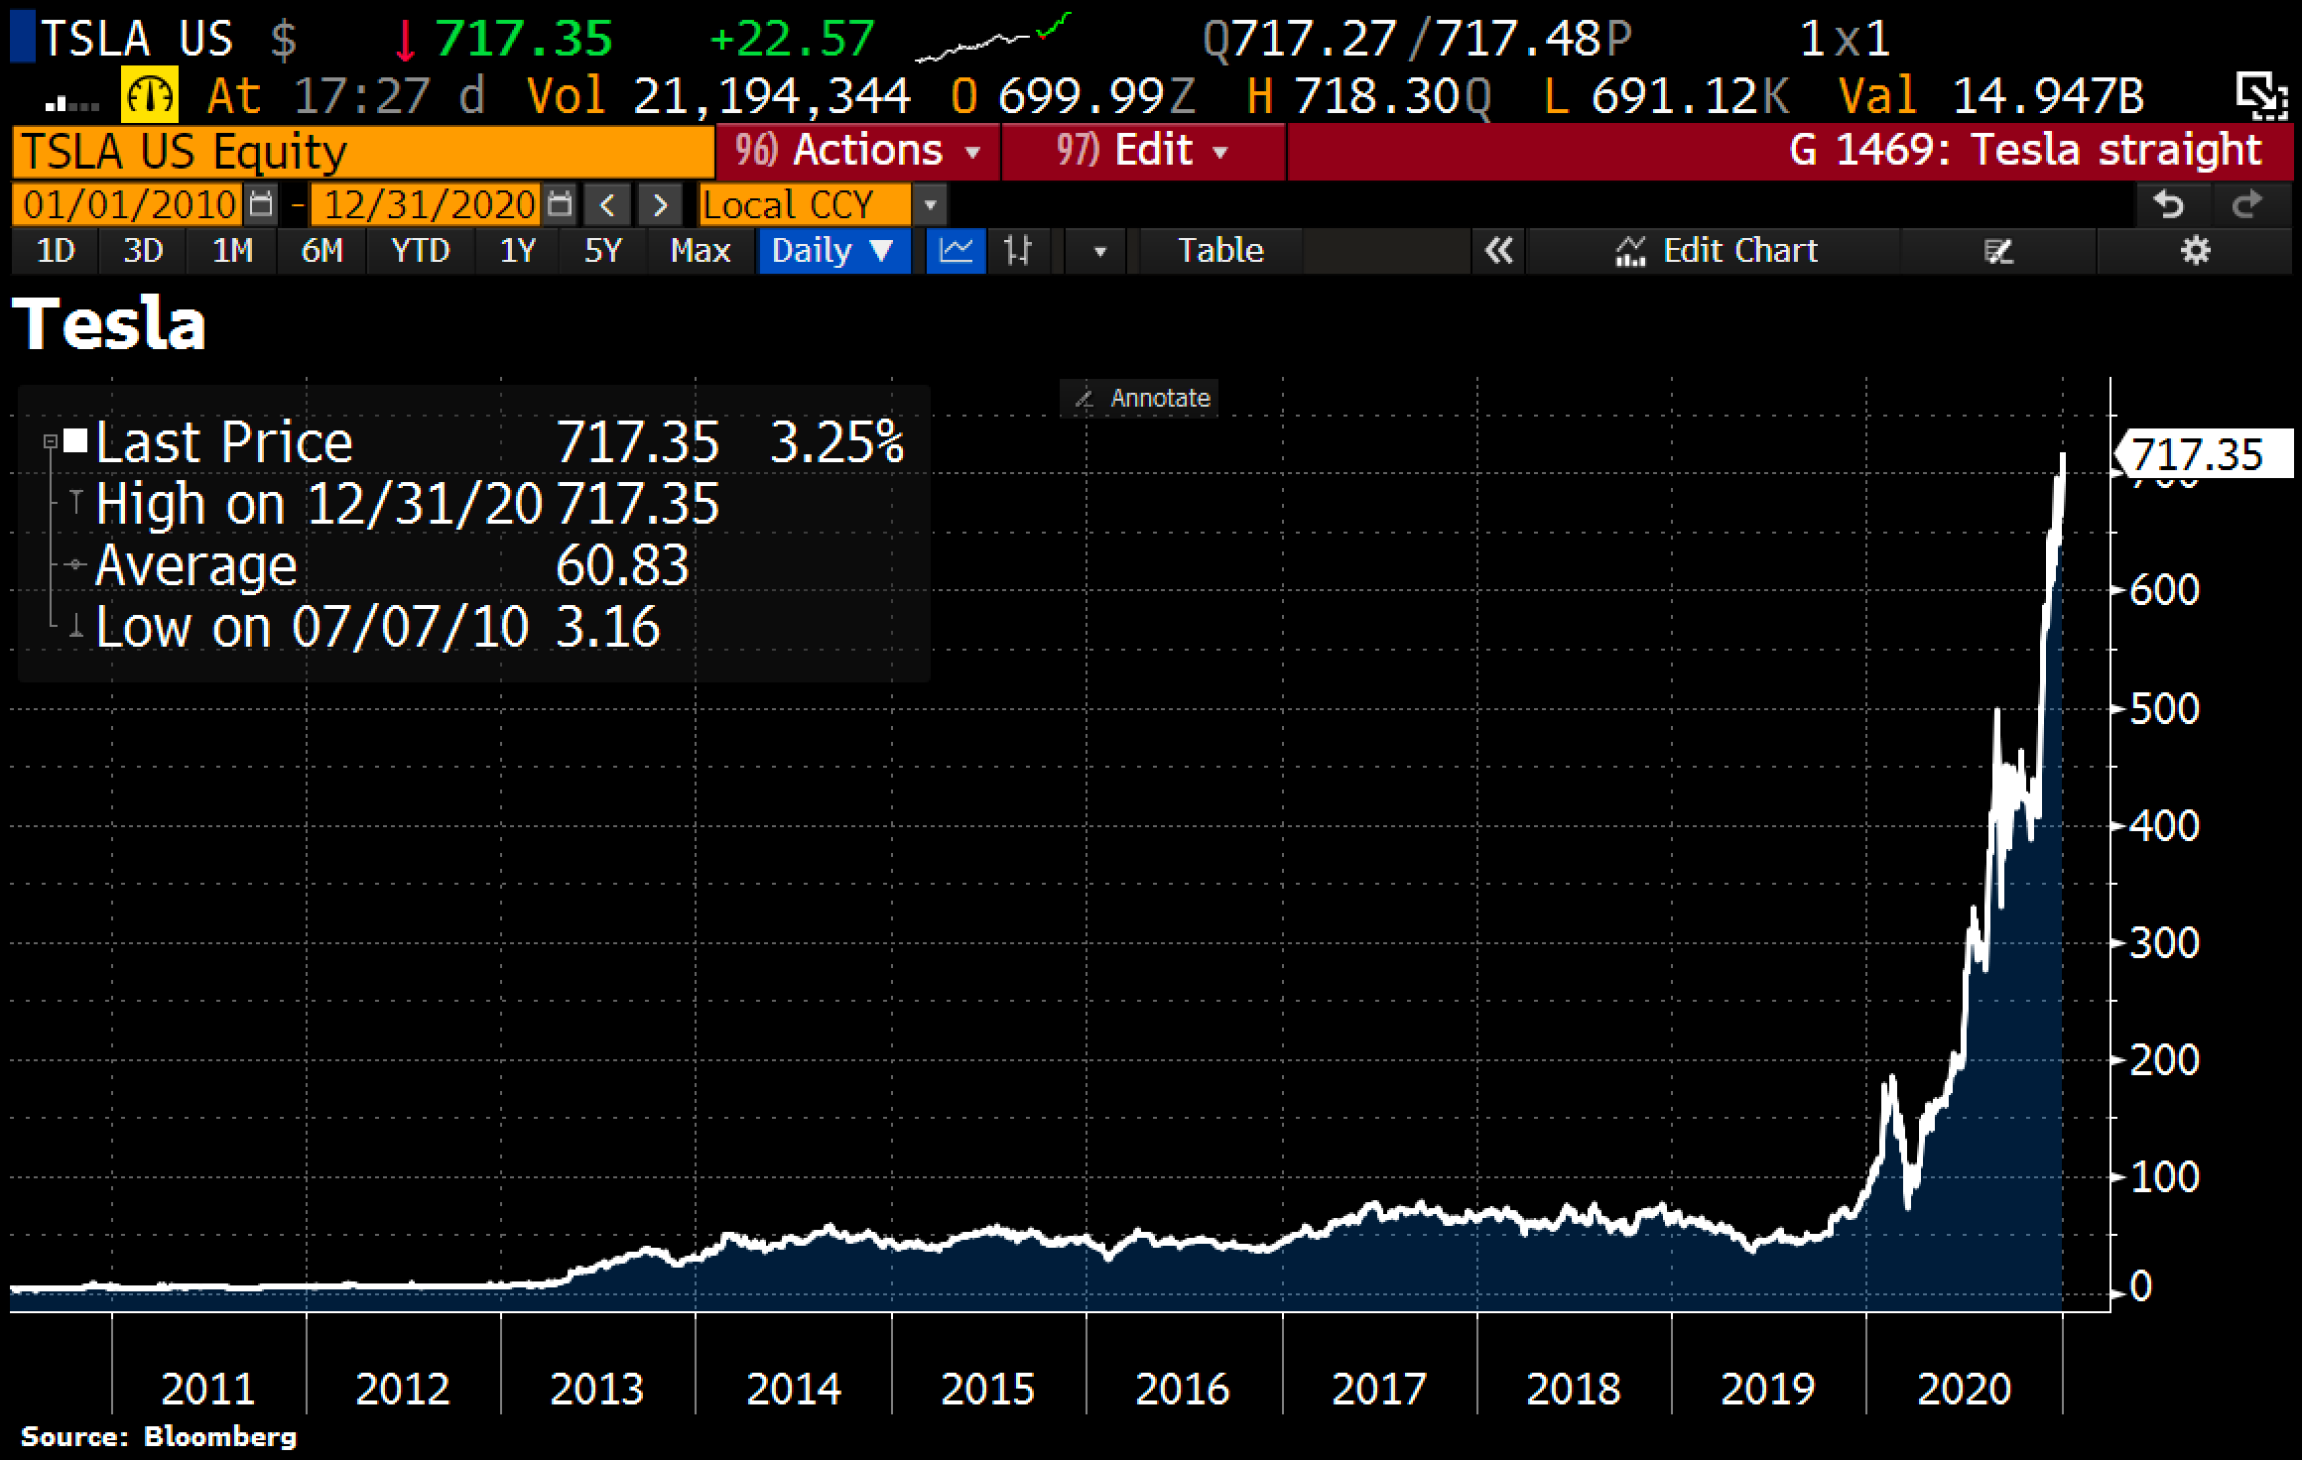Select the 5Y range tab
Viewport: 2302px width, 1460px height.
click(x=602, y=250)
